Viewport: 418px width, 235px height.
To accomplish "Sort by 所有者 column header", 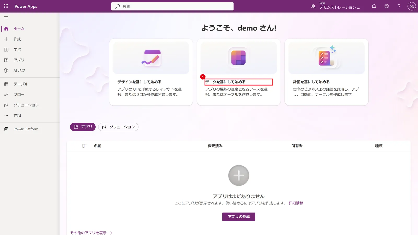I will 297,146.
